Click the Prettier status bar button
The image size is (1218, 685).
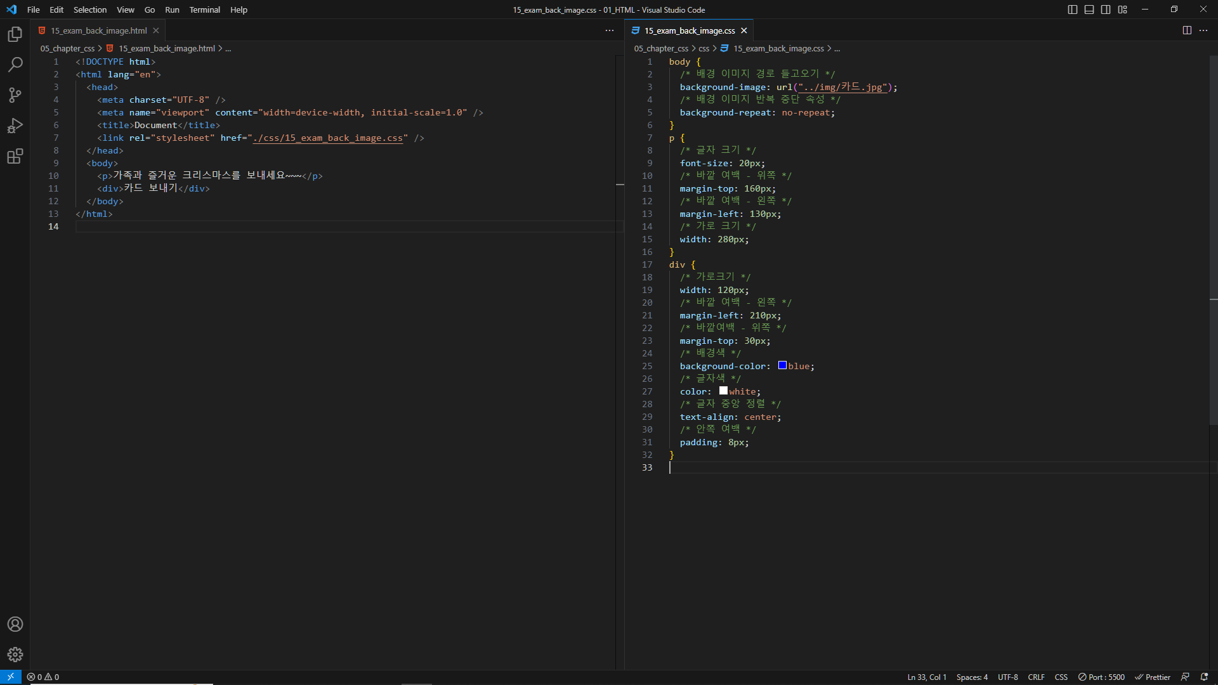coord(1153,677)
